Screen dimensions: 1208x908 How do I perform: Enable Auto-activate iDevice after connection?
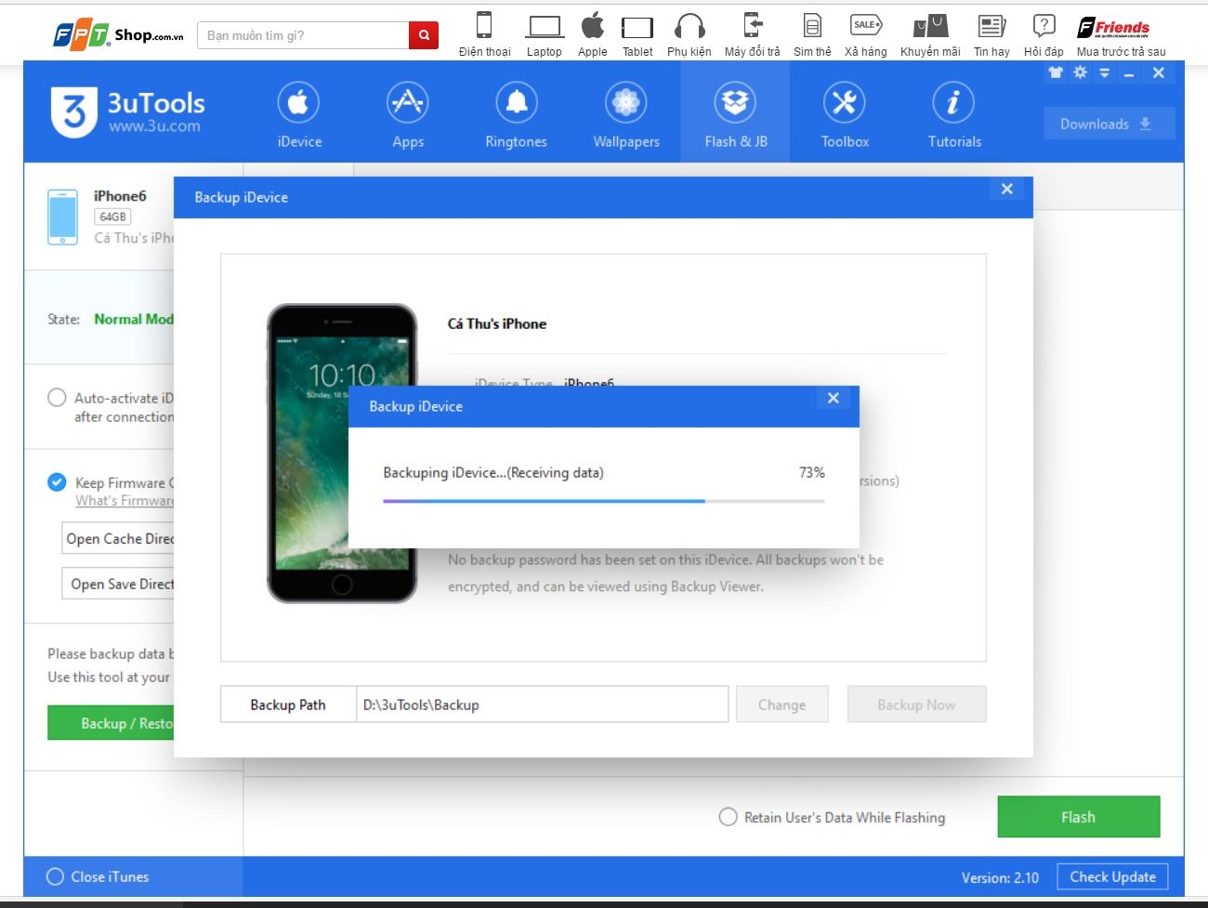coord(56,398)
